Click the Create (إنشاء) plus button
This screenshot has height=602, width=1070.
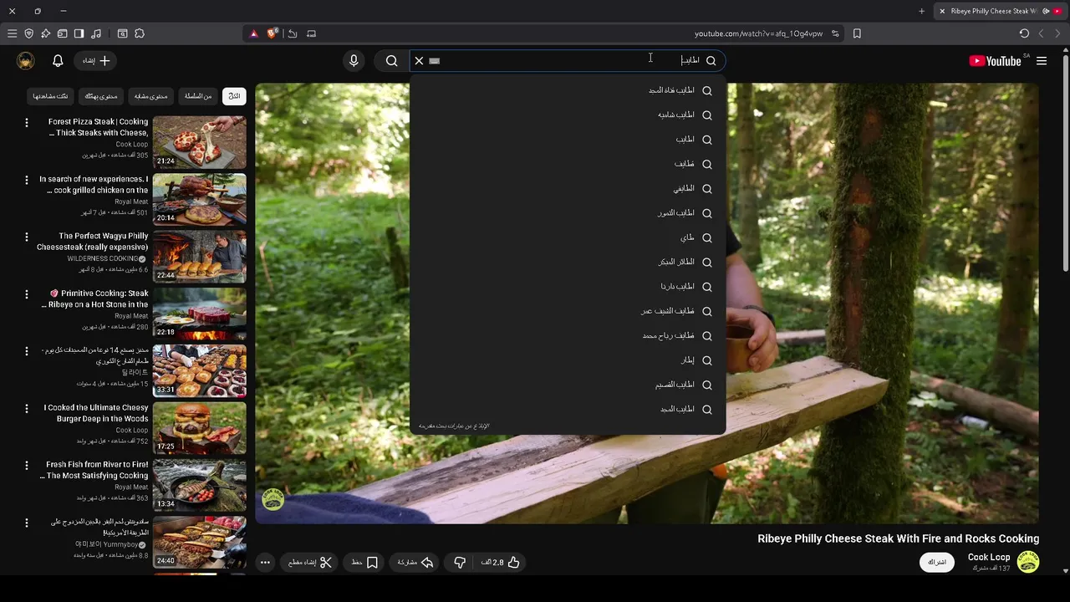[96, 60]
